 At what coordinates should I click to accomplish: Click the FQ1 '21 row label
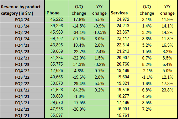22,115
